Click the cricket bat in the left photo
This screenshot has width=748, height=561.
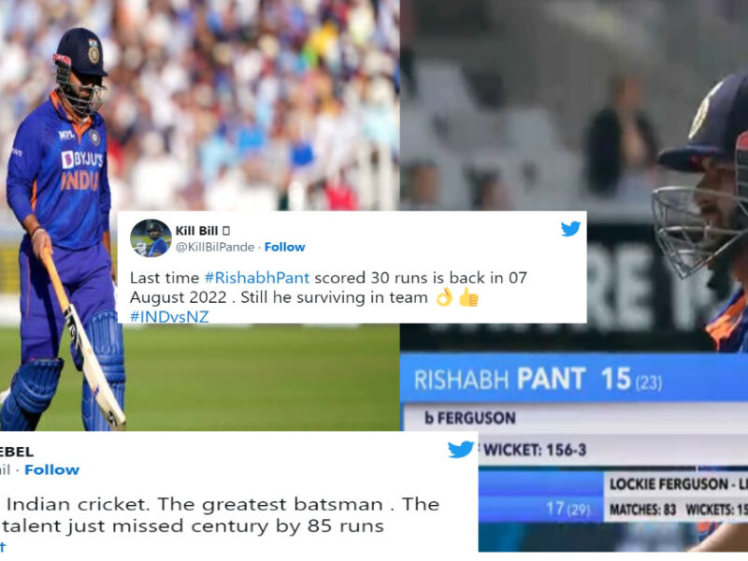83,338
